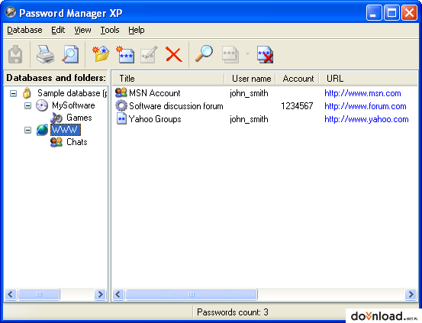Click the MSN Account record icon
This screenshot has height=323, width=422.
(121, 92)
